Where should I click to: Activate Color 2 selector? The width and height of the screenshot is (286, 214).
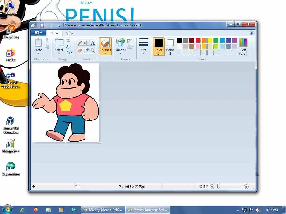click(x=170, y=47)
